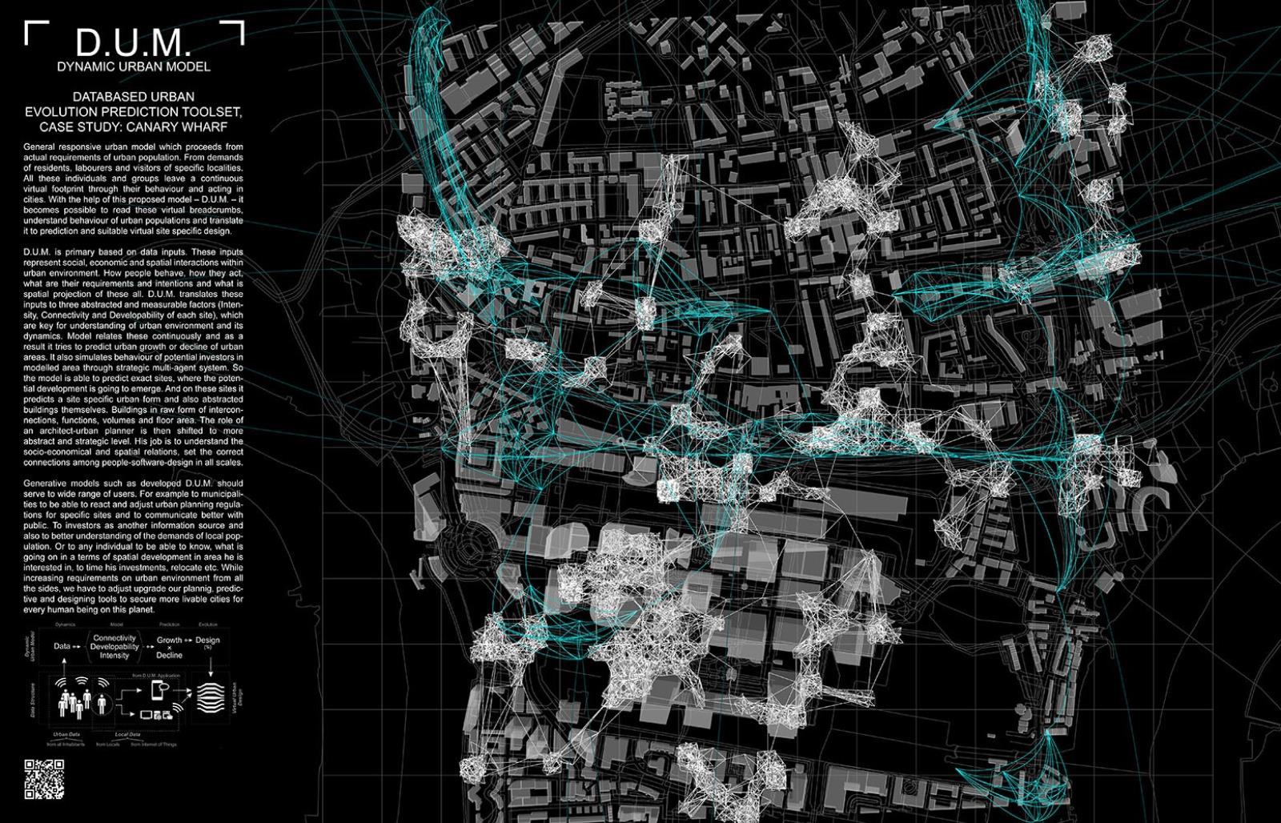This screenshot has height=823, width=1281.
Task: Click the single circled person icon
Action: 102,703
